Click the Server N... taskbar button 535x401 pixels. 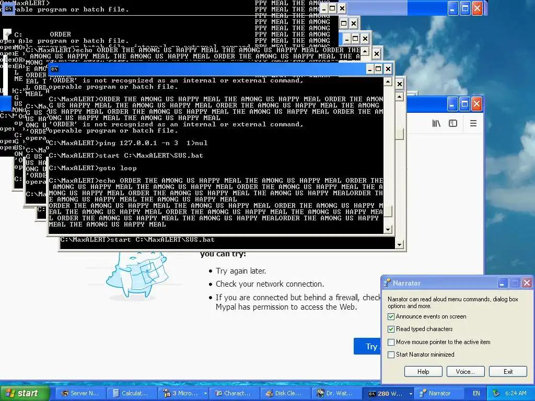(80, 393)
